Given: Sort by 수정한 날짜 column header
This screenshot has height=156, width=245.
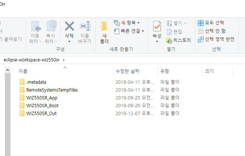Looking at the screenshot, I should coord(128,71).
